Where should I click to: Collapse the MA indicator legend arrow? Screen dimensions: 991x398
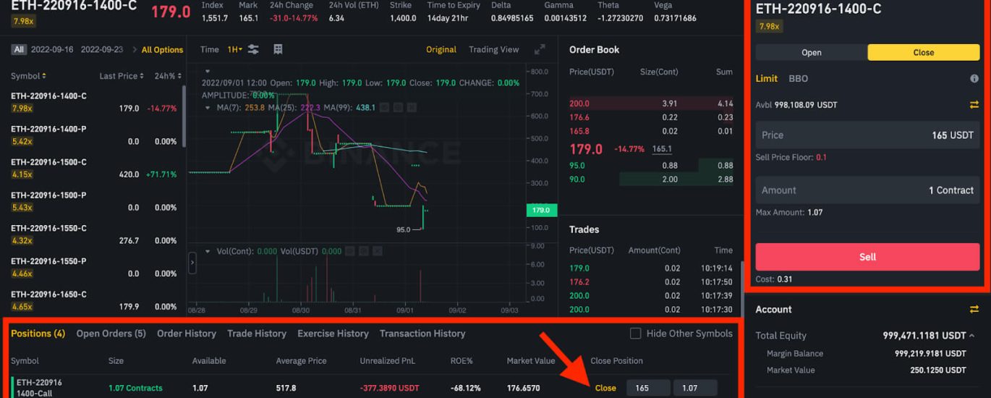click(x=208, y=107)
